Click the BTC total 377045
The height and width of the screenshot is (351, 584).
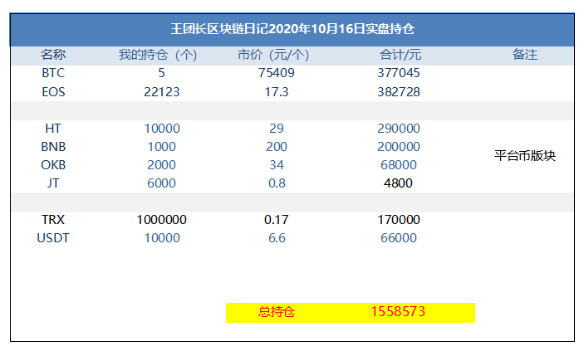pyautogui.click(x=399, y=72)
